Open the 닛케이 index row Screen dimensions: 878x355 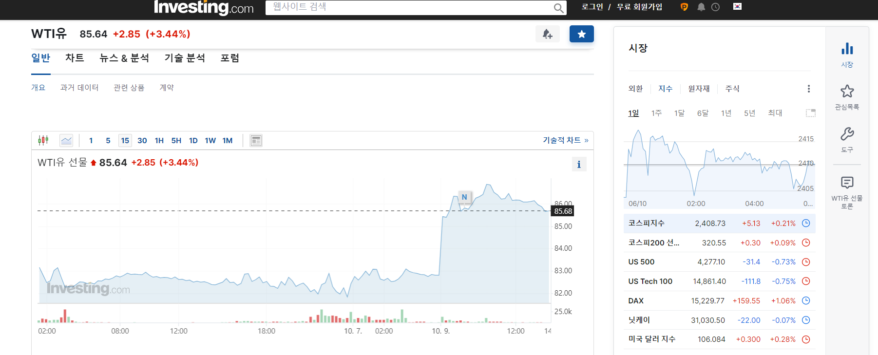click(x=719, y=320)
